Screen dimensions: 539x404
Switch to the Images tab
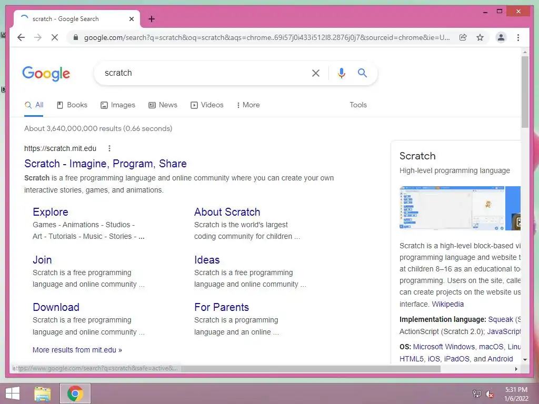pos(117,105)
